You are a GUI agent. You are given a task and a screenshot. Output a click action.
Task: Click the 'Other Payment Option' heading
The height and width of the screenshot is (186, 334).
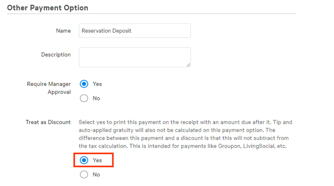coord(48,8)
